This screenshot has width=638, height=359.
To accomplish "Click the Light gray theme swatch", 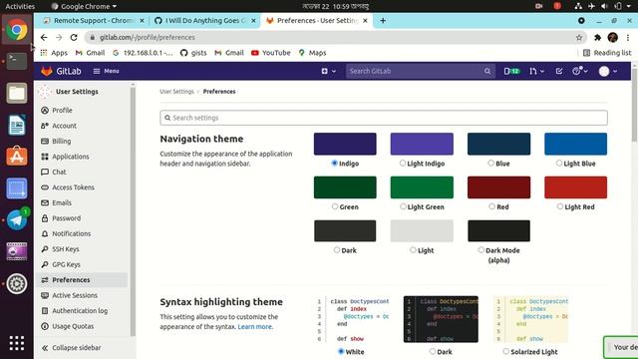I will pos(422,230).
